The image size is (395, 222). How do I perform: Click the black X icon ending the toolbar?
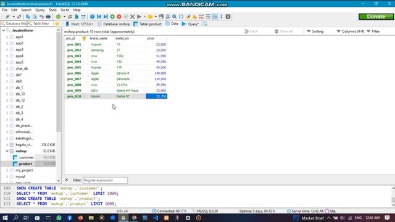[228, 17]
